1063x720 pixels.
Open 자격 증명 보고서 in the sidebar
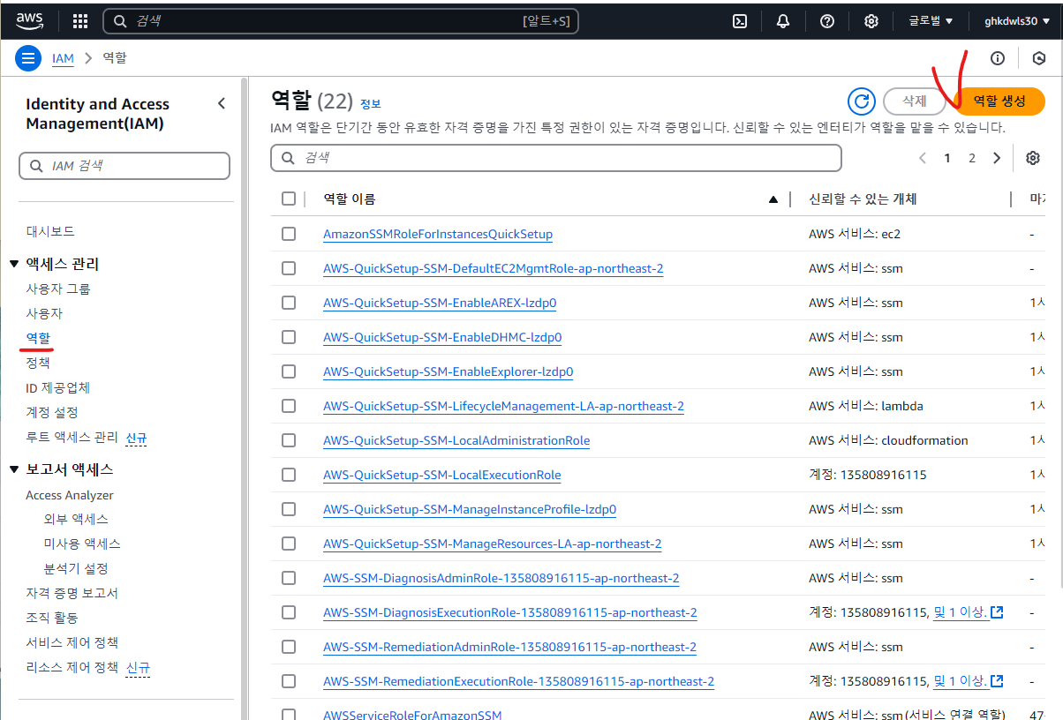pos(72,593)
